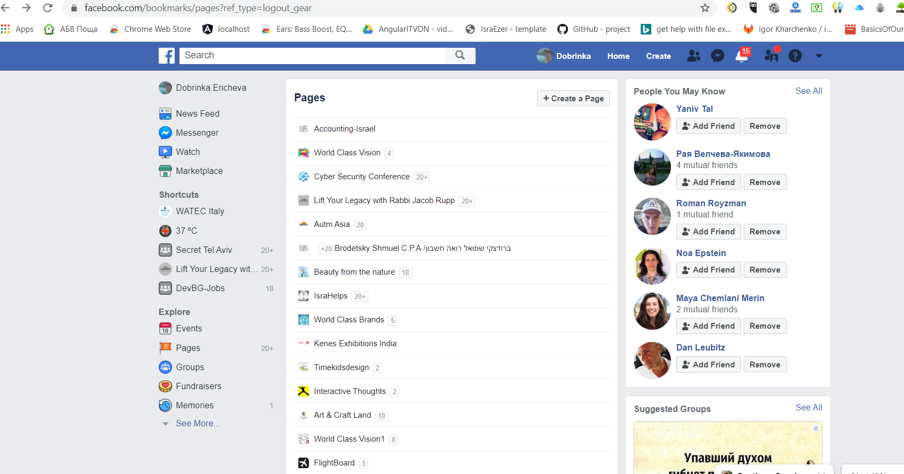The image size is (904, 474).
Task: Open Quick Help question mark icon
Action: 795,56
